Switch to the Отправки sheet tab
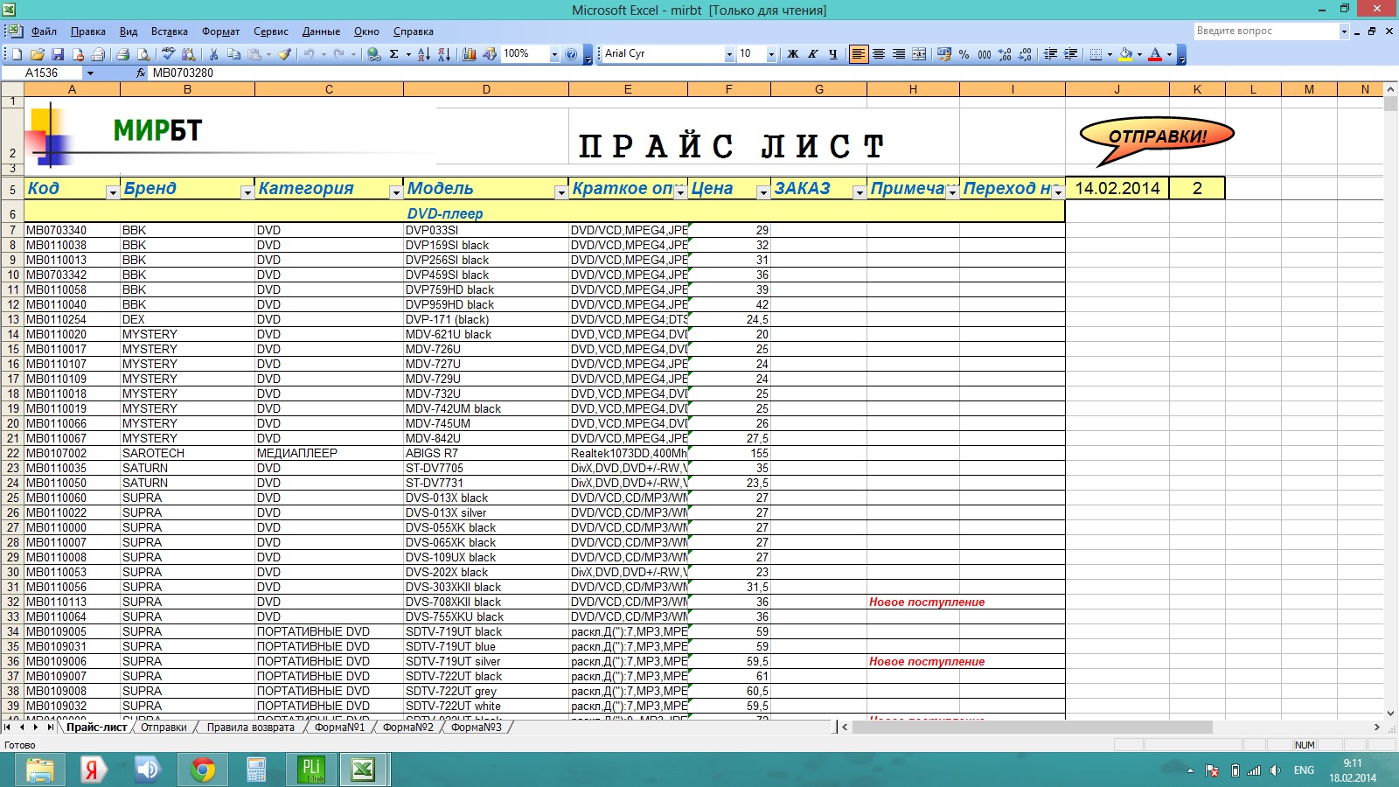This screenshot has width=1399, height=787. [164, 728]
